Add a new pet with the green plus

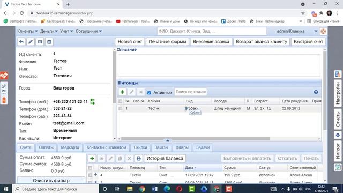[122, 92]
